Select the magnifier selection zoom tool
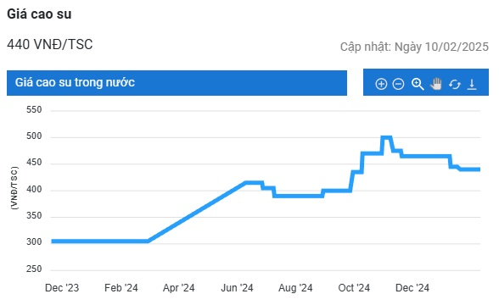The height and width of the screenshot is (305, 499). click(x=418, y=84)
